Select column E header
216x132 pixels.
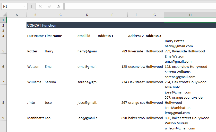(113, 15)
